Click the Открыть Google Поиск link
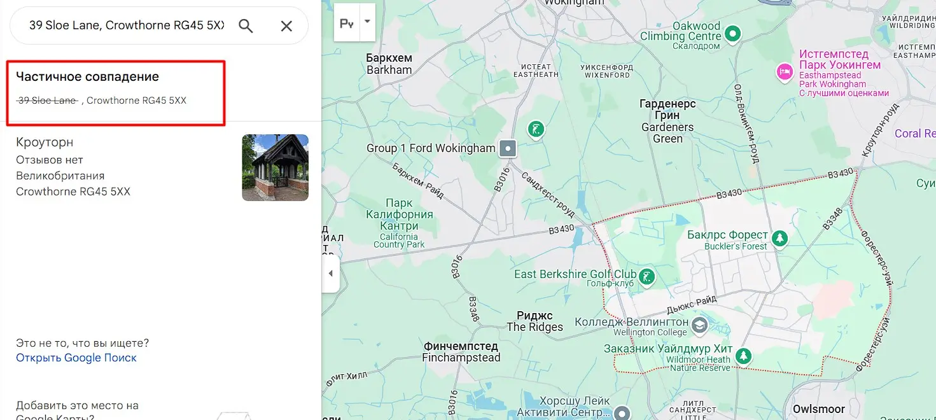Screen dimensions: 936x420 (76, 358)
